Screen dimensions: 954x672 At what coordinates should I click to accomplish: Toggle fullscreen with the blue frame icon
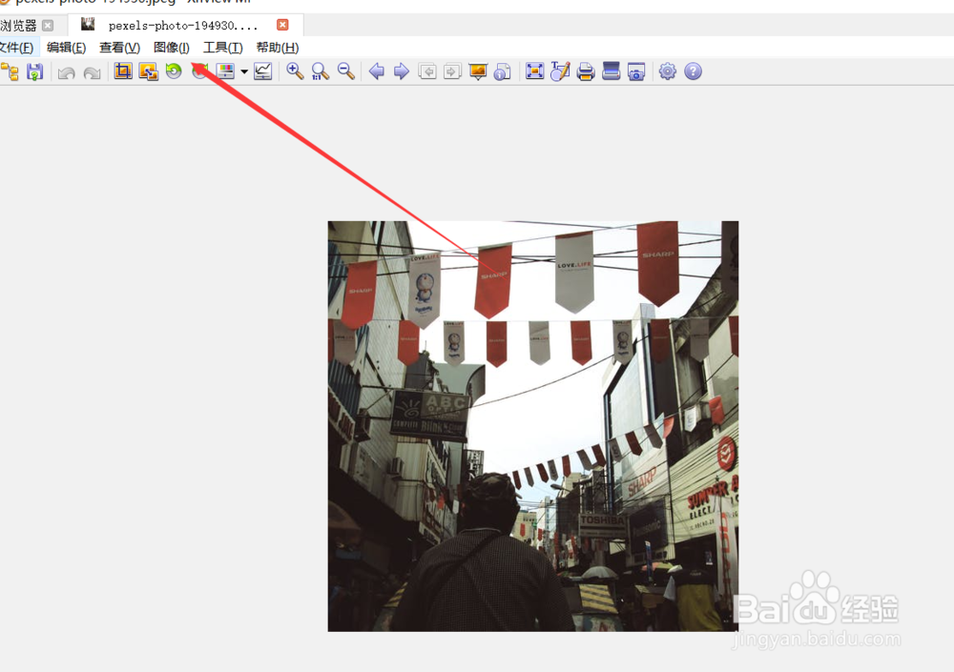click(x=534, y=71)
